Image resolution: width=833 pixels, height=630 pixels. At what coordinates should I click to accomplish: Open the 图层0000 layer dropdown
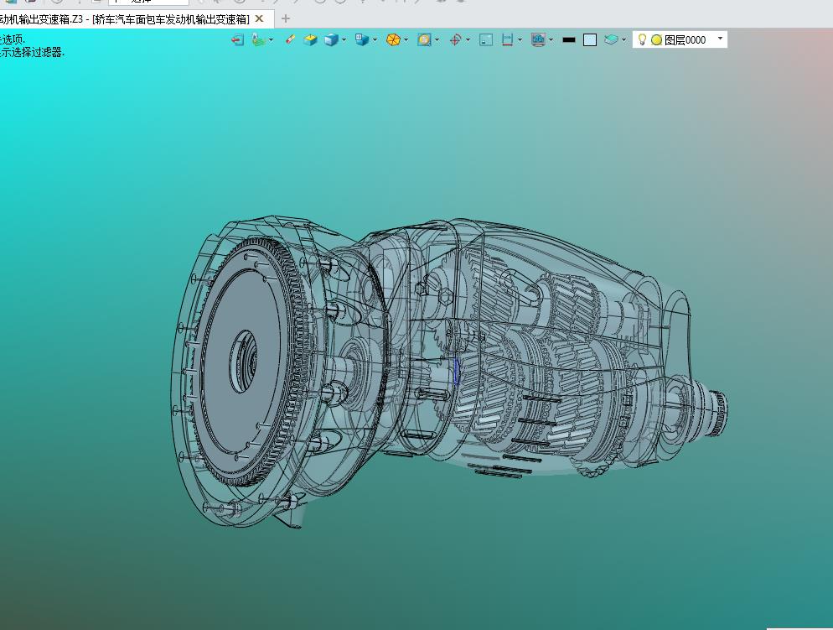(x=719, y=39)
